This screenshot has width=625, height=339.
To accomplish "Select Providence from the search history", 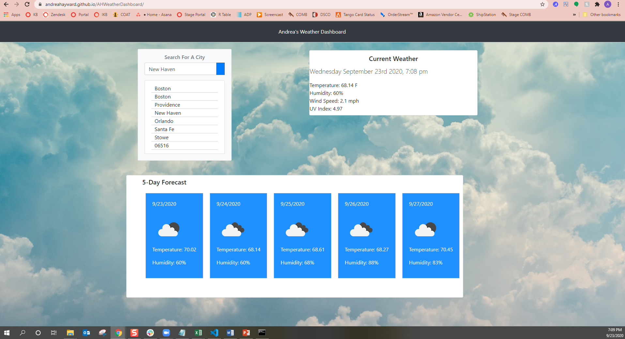I will (185, 105).
